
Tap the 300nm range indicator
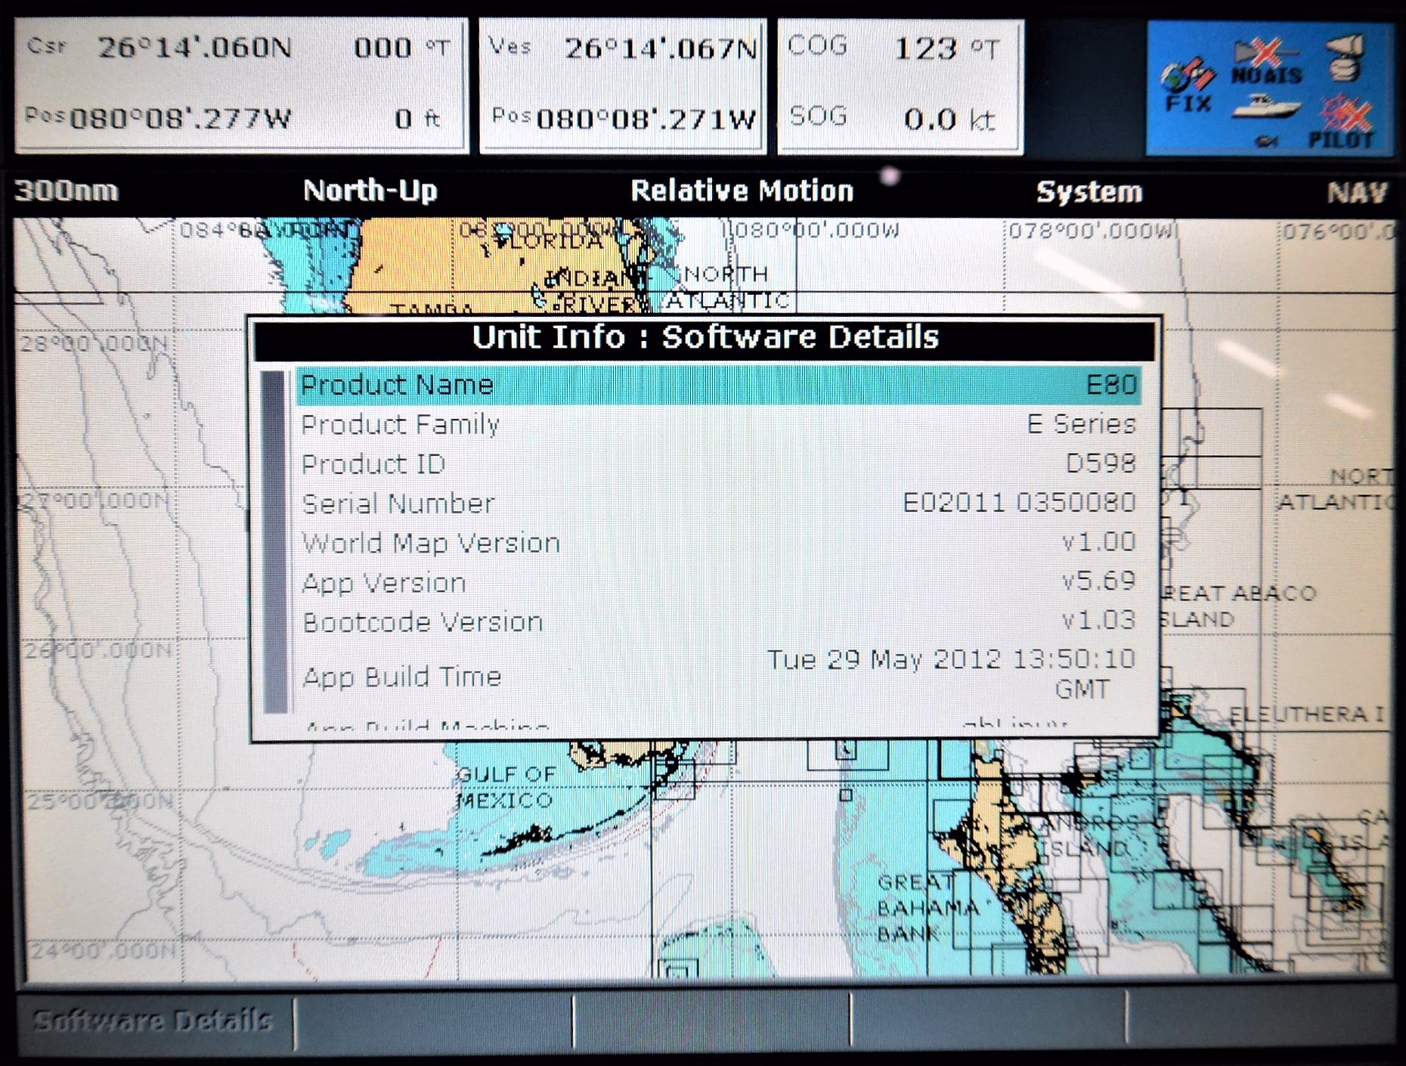point(67,191)
